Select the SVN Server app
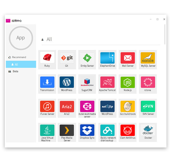171x163 pixels. (148, 108)
